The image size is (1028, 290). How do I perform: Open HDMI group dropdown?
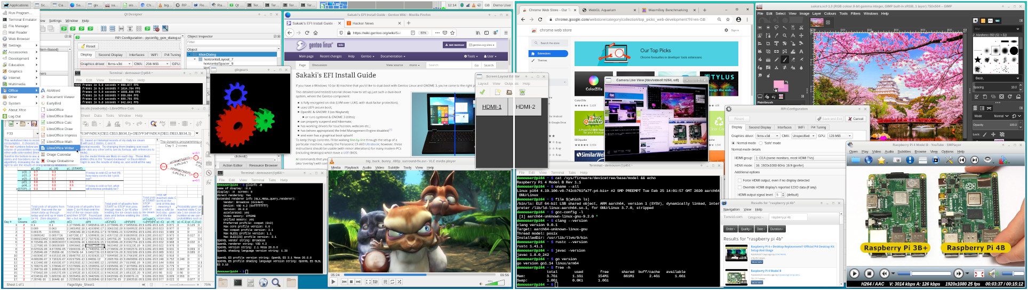[800, 158]
